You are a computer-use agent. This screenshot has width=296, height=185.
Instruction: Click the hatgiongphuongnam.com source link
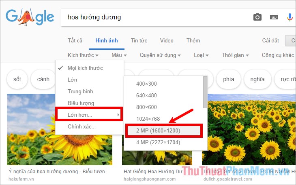(150, 179)
